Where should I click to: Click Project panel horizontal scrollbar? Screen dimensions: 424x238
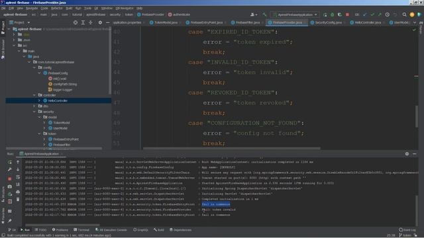(x=54, y=148)
